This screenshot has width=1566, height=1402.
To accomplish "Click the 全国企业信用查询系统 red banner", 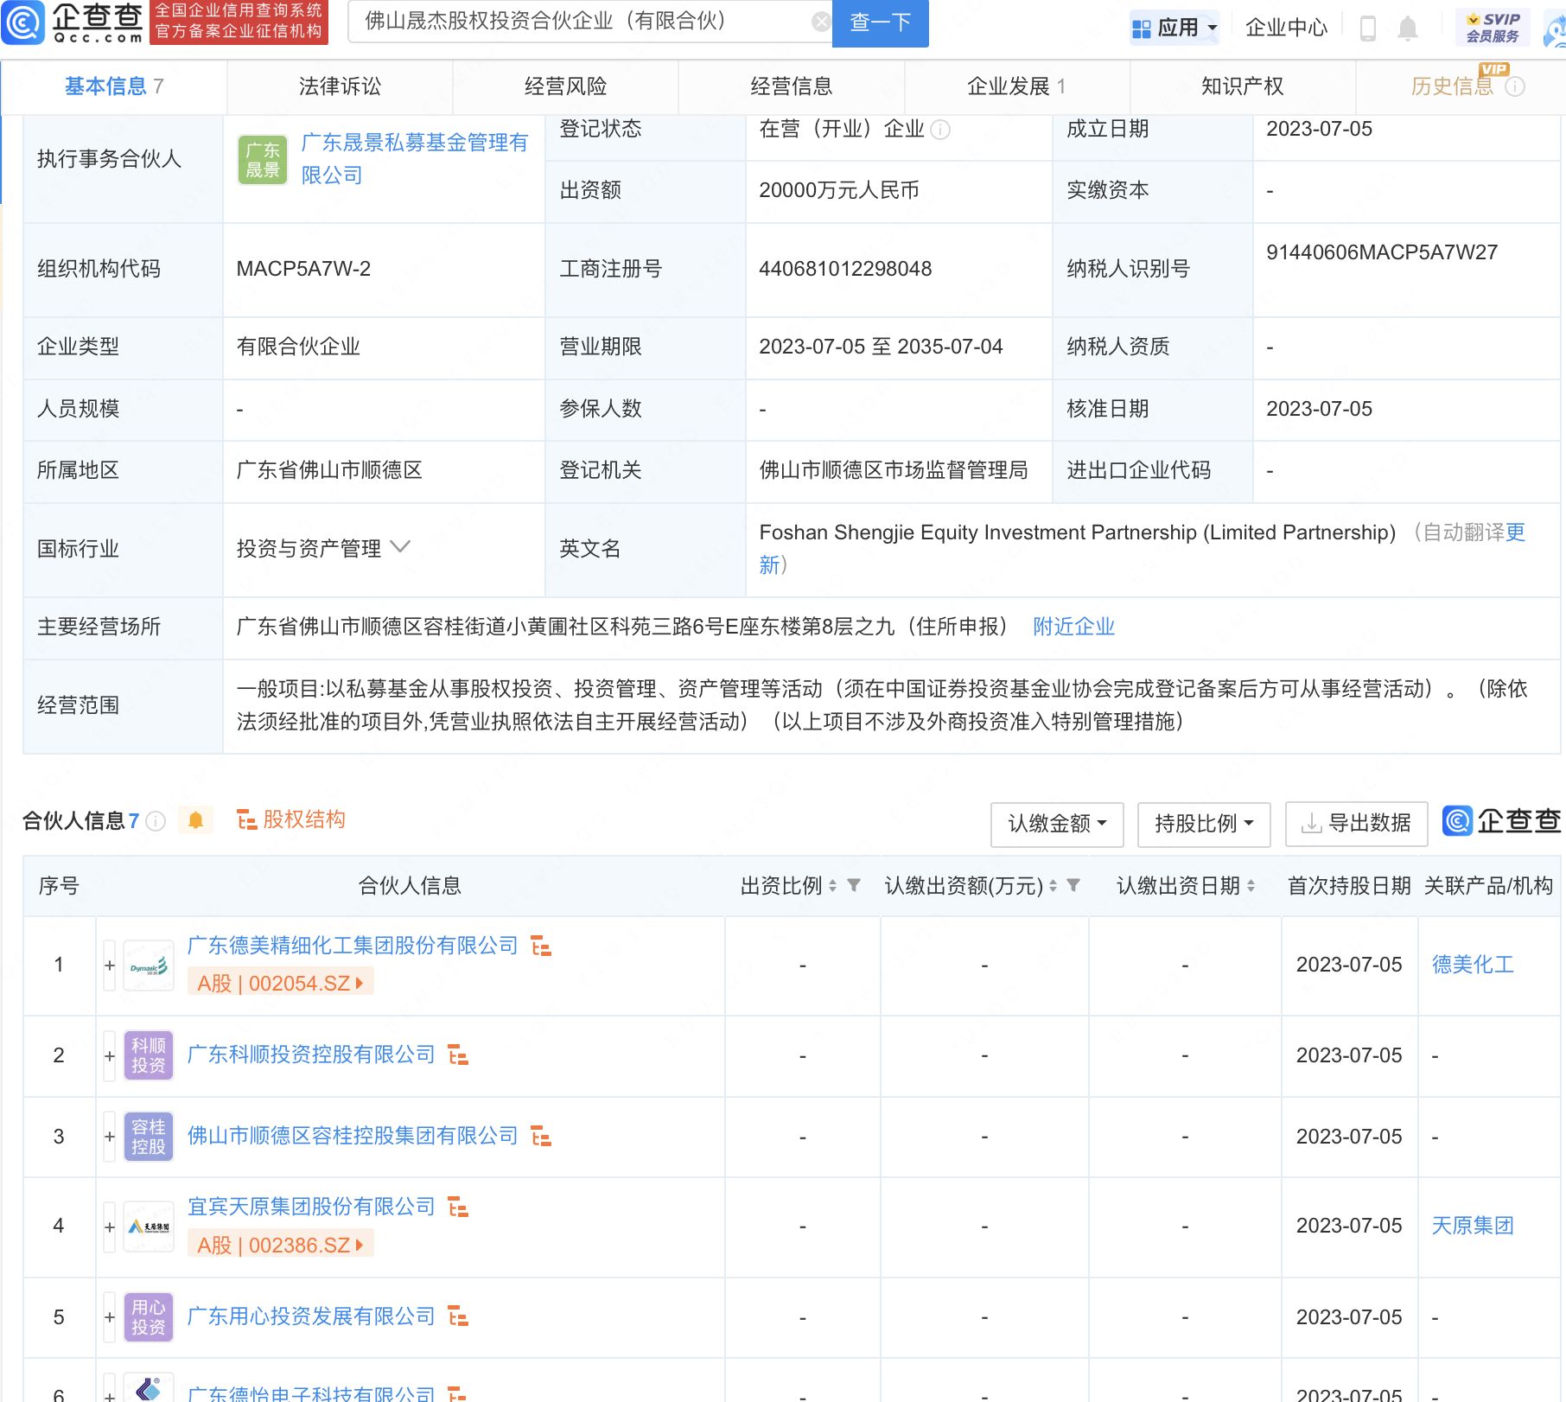I will [x=239, y=22].
